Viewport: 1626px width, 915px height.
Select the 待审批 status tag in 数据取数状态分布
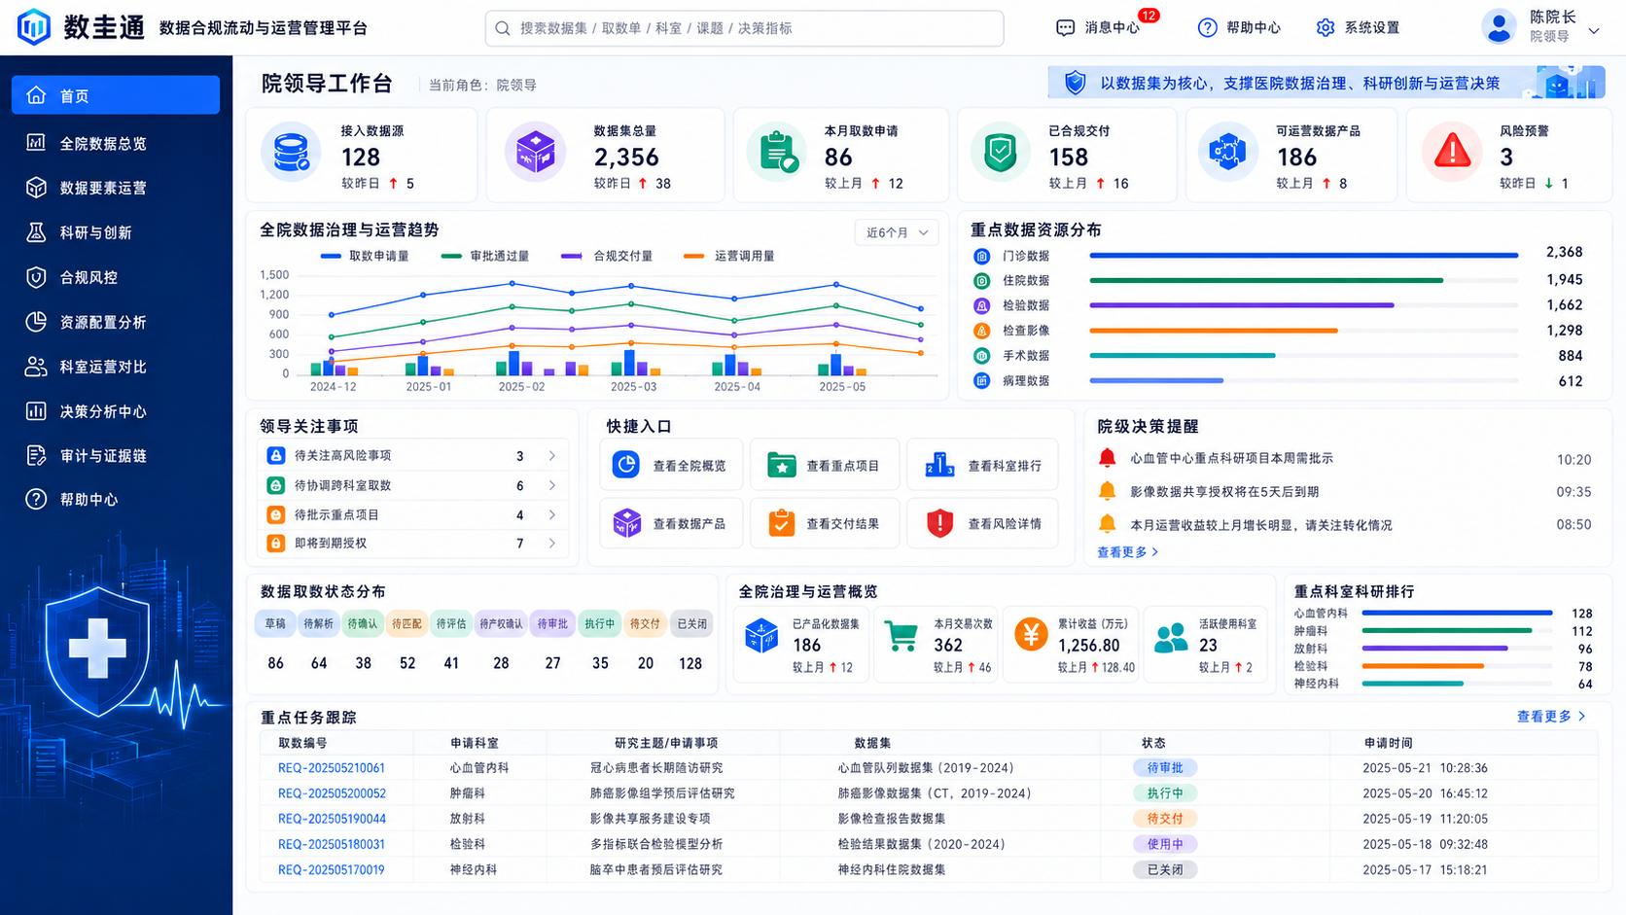pos(552,624)
